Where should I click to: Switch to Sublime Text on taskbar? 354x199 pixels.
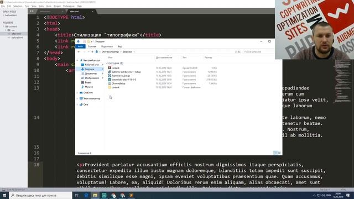coord(132,195)
